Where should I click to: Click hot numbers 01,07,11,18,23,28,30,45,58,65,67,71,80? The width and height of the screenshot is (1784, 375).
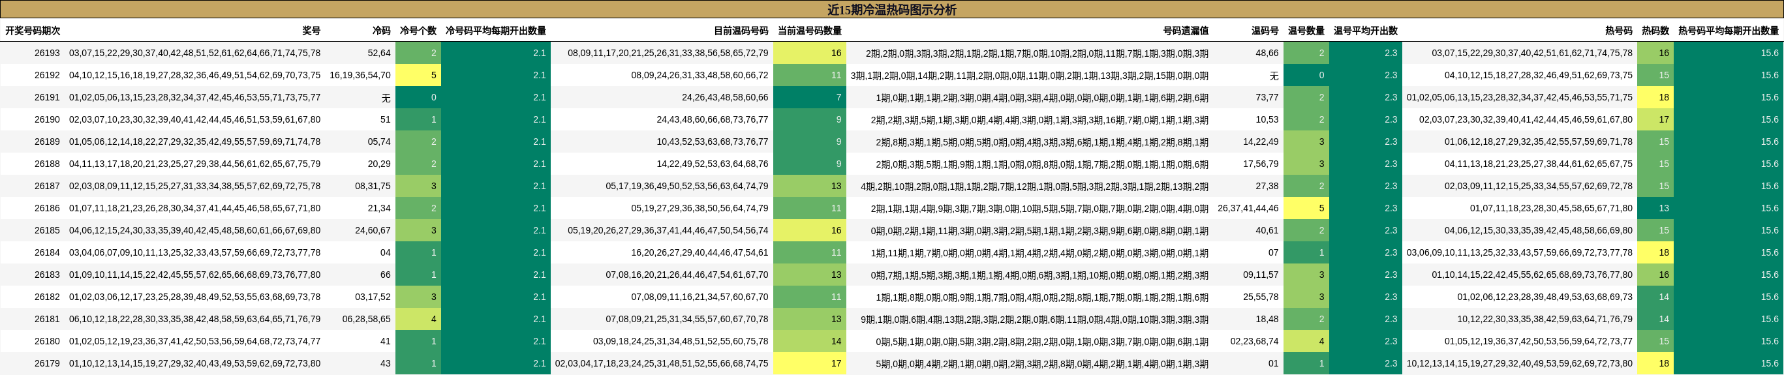[x=1550, y=208]
